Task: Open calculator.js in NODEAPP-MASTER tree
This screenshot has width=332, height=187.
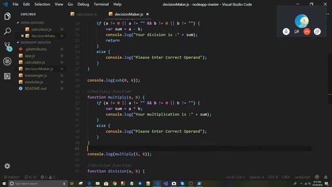Action: pos(35,62)
